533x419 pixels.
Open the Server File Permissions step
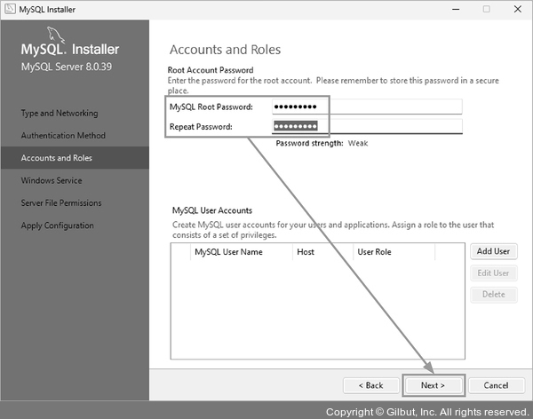click(x=61, y=203)
